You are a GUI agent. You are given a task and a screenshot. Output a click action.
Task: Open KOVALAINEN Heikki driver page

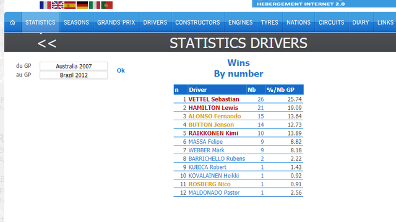pos(213,176)
